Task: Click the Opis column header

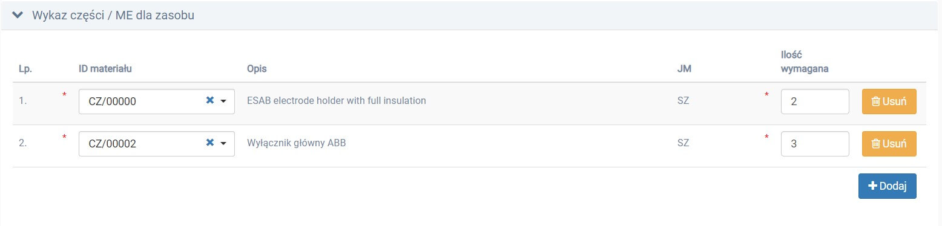Action: [257, 68]
